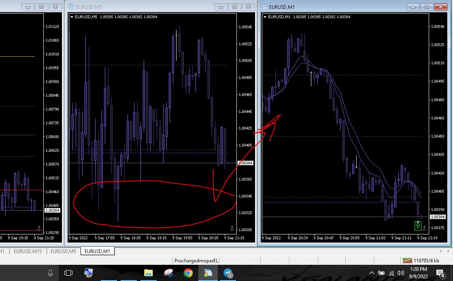Click the skull icon in the EURUSD,M5 chart
This screenshot has width=453, height=281.
coord(232,228)
